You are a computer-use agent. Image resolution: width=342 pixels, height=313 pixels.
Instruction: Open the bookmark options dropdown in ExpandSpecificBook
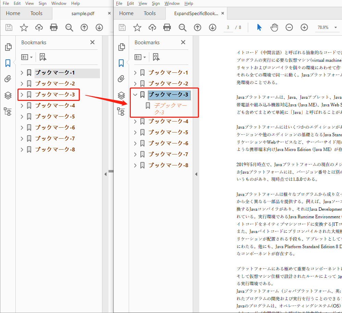click(x=140, y=57)
